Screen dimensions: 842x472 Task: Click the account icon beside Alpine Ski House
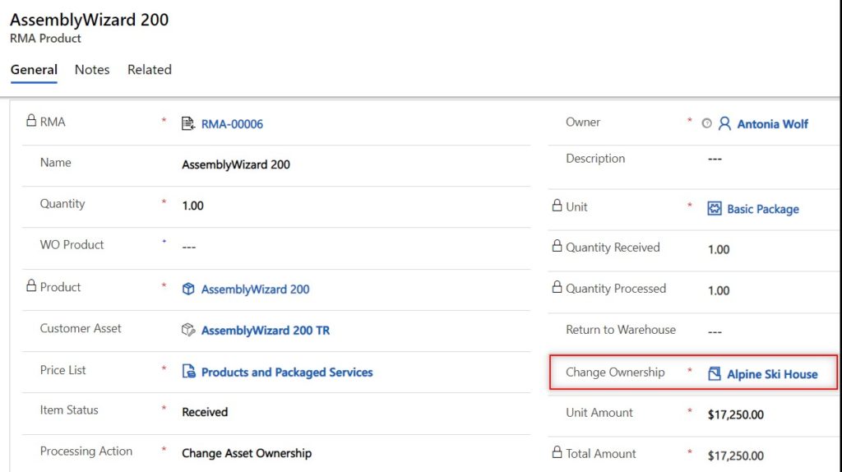tap(715, 373)
